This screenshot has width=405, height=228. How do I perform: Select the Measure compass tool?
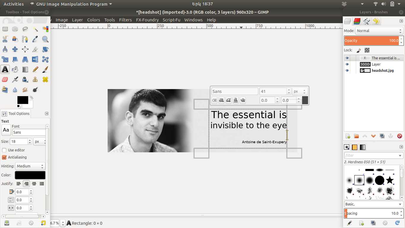point(5,49)
